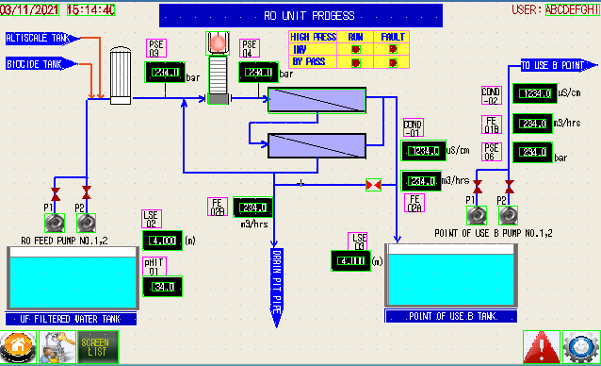Image resolution: width=601 pixels, height=366 pixels.
Task: Click the high pressure pump red lamp
Action: (x=218, y=43)
